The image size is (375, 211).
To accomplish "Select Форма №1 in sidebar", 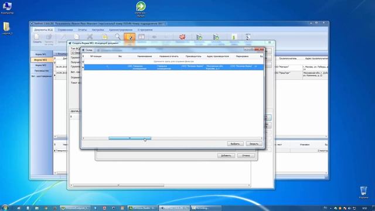I will [40, 55].
